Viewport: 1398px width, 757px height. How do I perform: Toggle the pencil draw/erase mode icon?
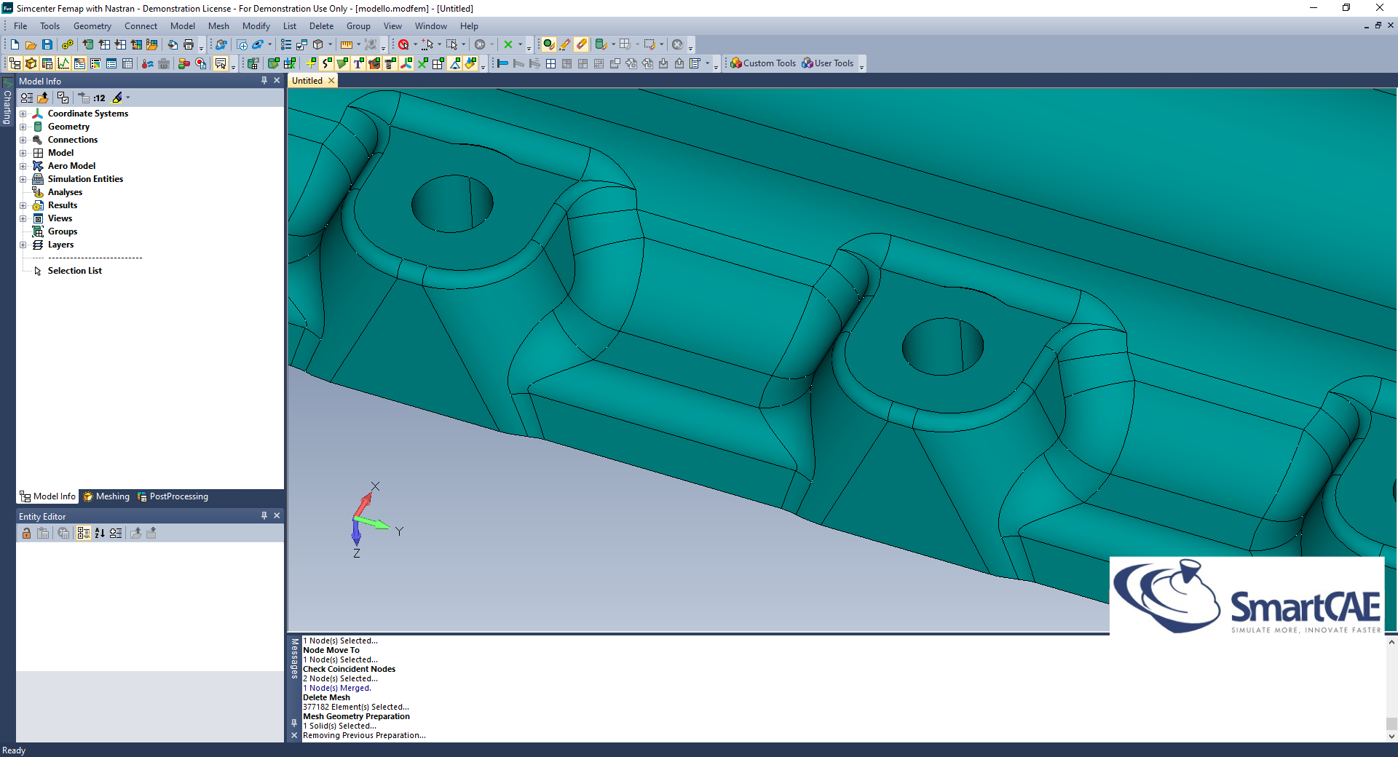pos(565,44)
